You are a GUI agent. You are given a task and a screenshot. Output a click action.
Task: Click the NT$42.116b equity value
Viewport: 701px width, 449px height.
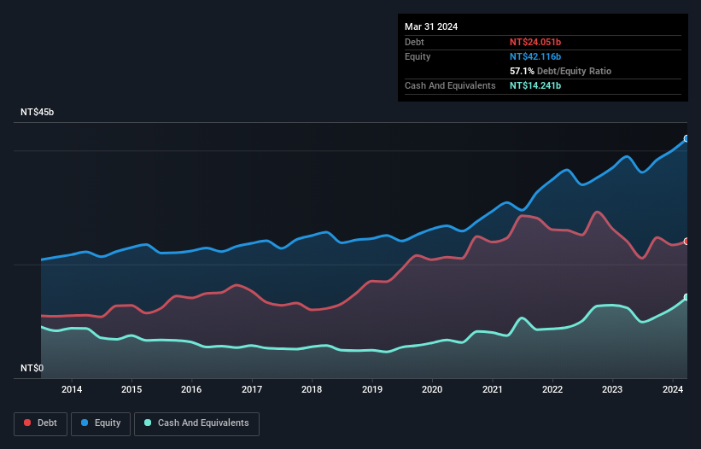coord(535,56)
